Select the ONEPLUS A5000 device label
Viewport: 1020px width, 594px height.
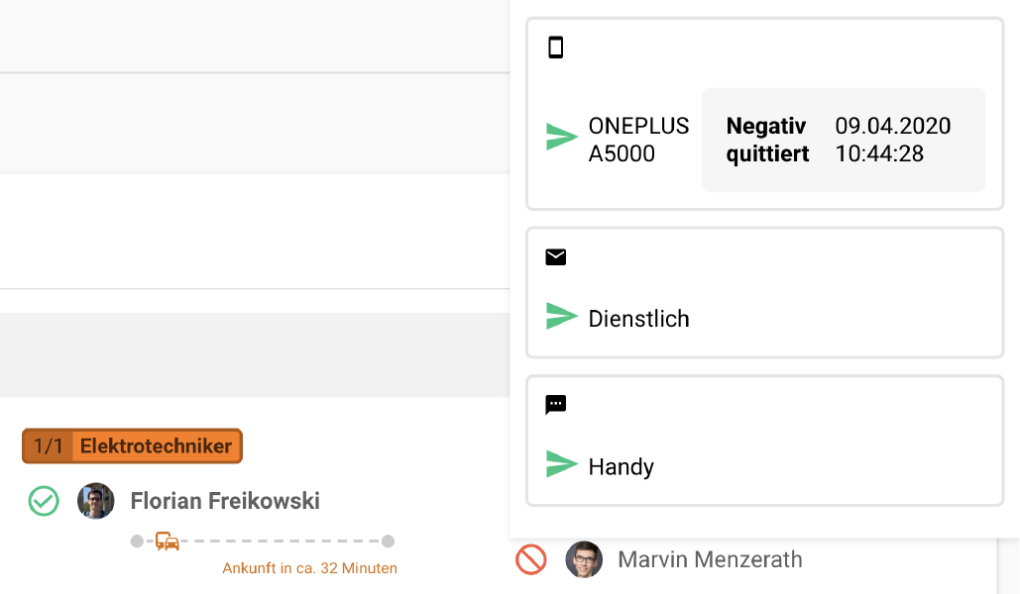pyautogui.click(x=638, y=140)
